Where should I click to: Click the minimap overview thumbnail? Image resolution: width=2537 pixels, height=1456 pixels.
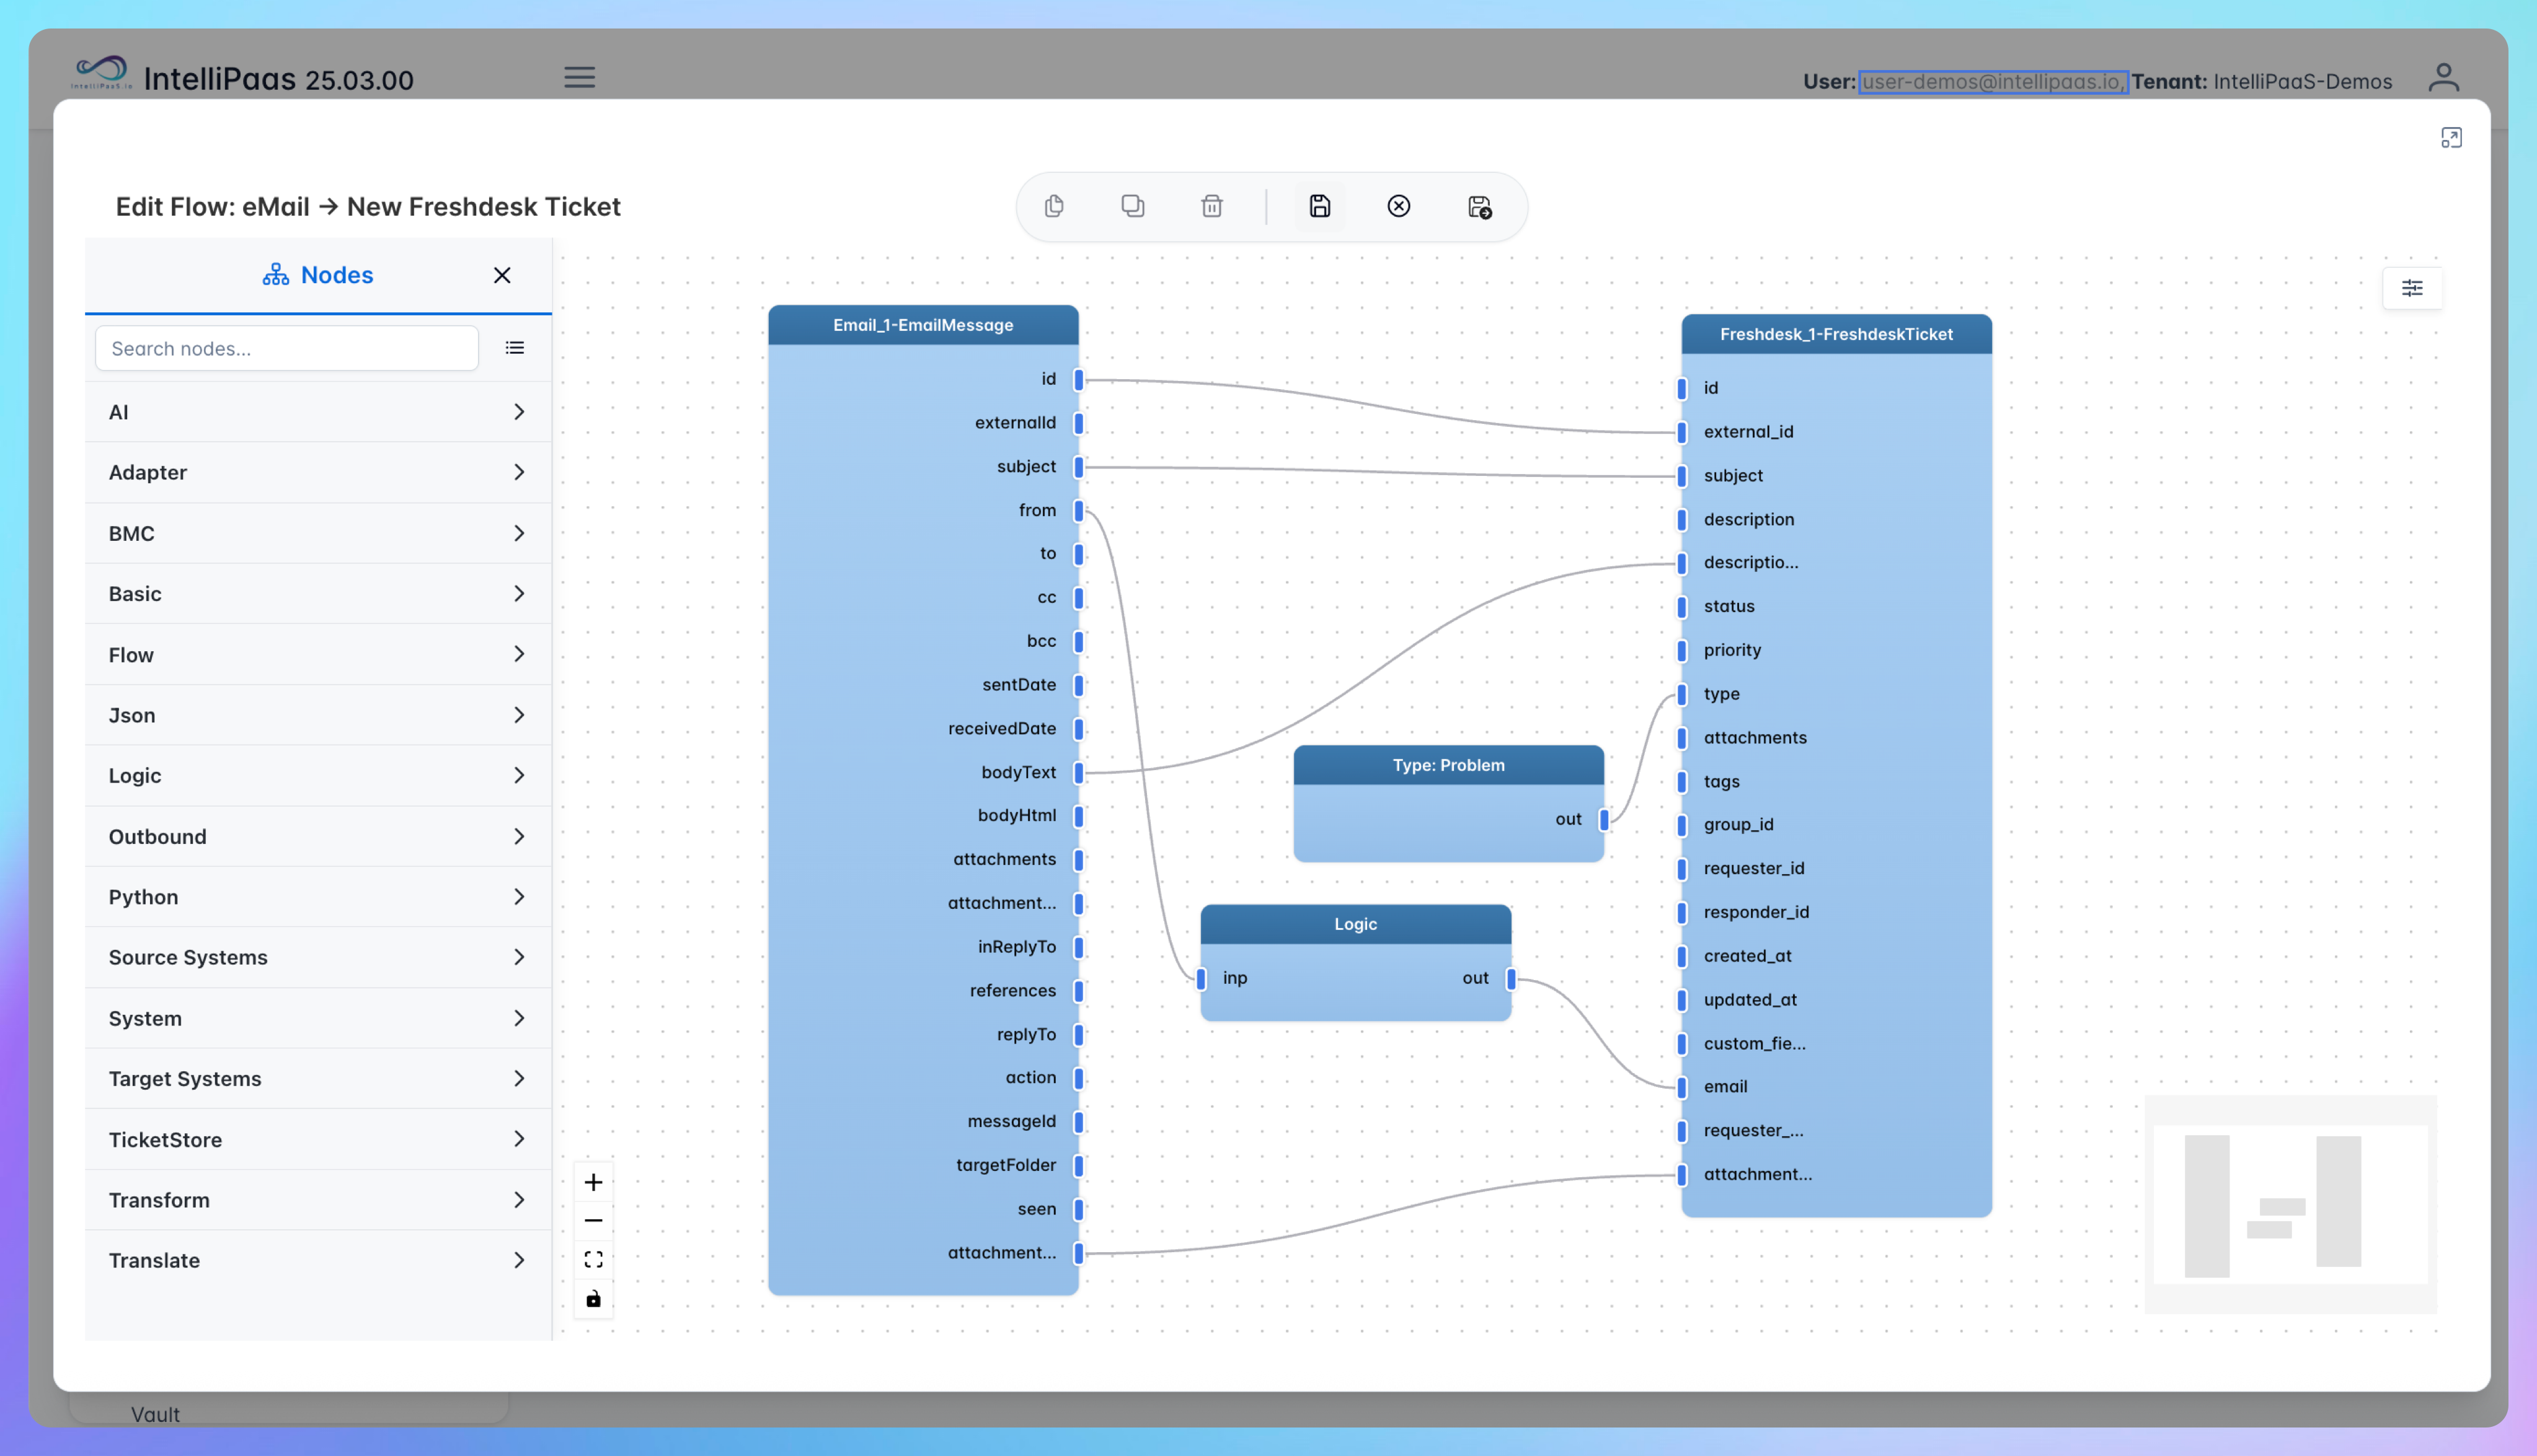coord(2290,1204)
